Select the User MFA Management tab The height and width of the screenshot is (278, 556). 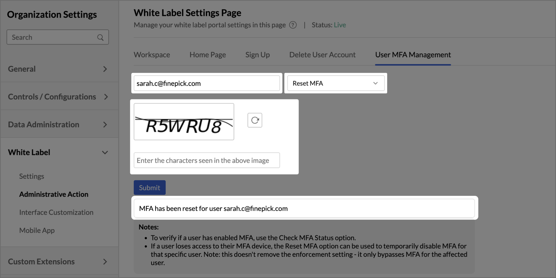[x=413, y=55]
